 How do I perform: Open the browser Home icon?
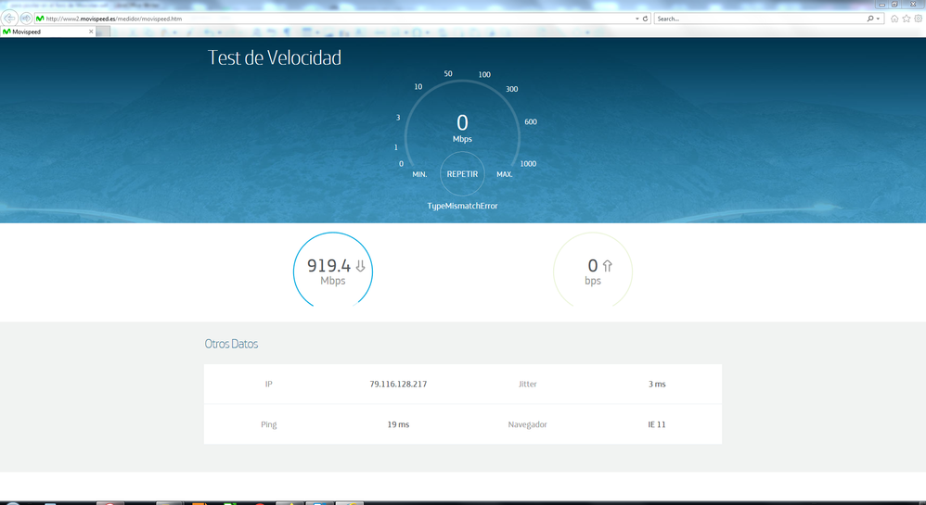click(x=894, y=19)
